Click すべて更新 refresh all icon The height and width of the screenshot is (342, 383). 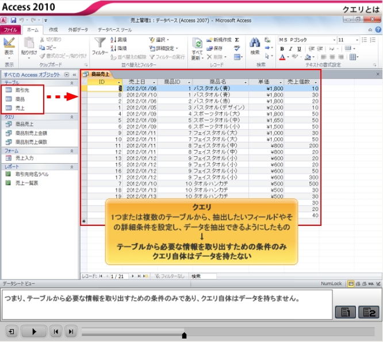point(197,44)
